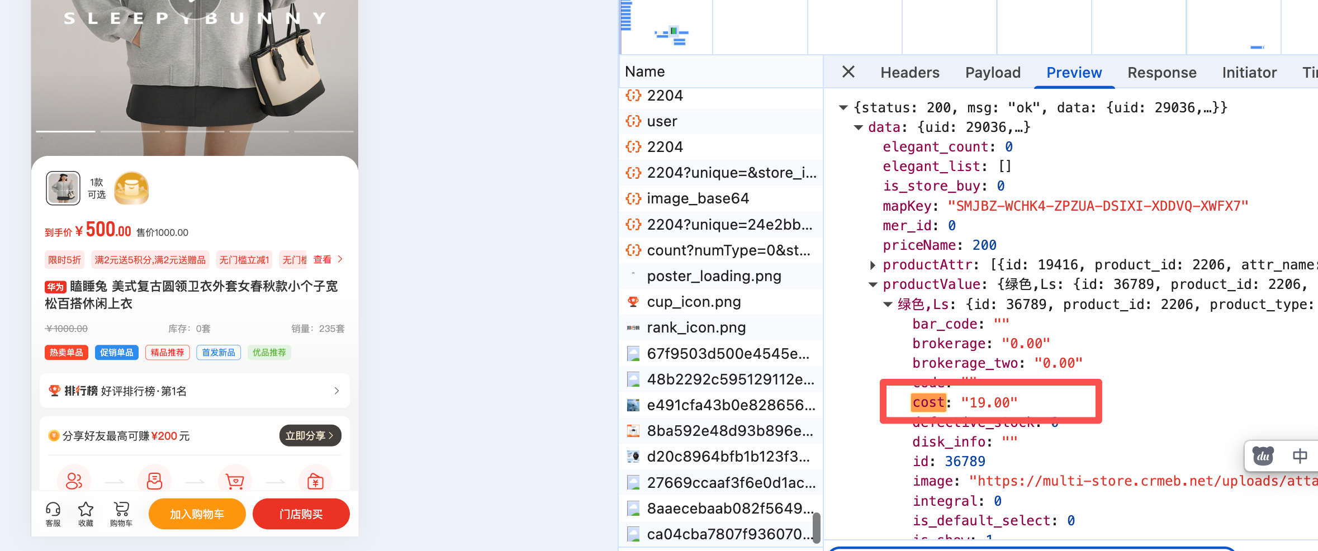This screenshot has width=1318, height=551.
Task: Switch to the Headers tab
Action: pyautogui.click(x=909, y=73)
